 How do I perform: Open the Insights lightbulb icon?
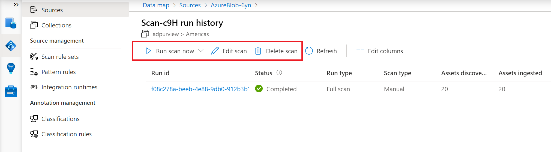[x=11, y=68]
